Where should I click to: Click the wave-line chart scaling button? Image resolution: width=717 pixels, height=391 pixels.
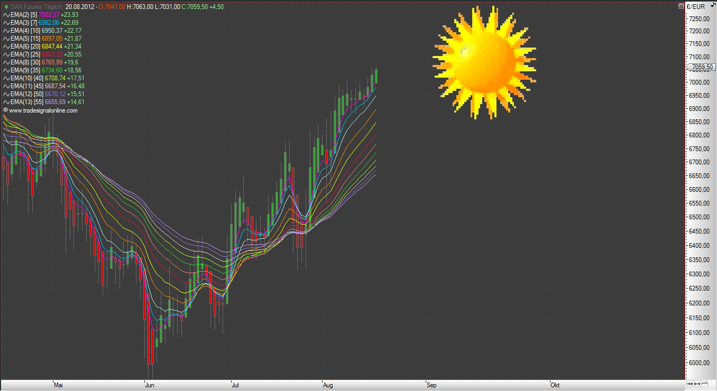(705, 384)
